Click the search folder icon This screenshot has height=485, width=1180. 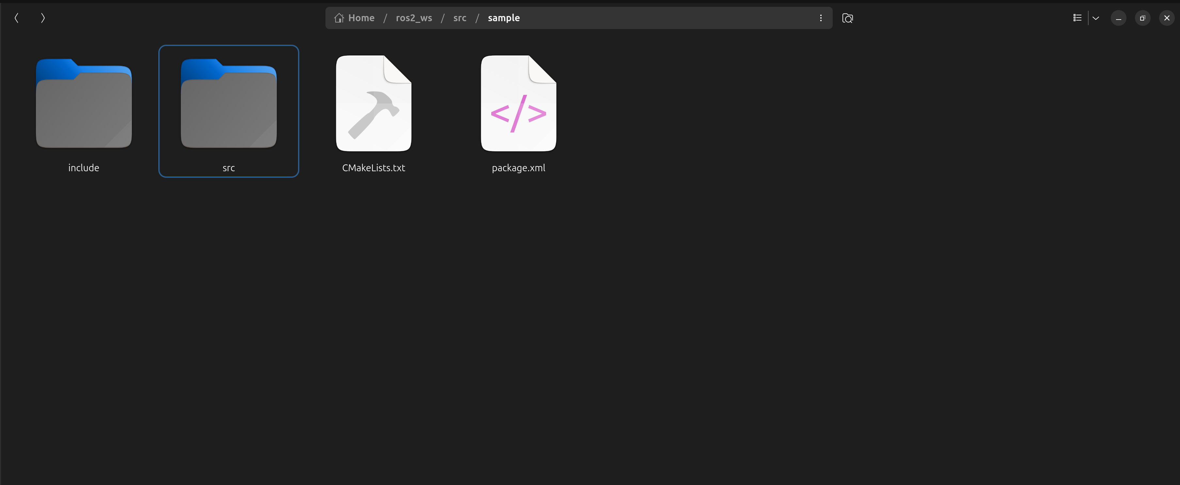(x=847, y=18)
